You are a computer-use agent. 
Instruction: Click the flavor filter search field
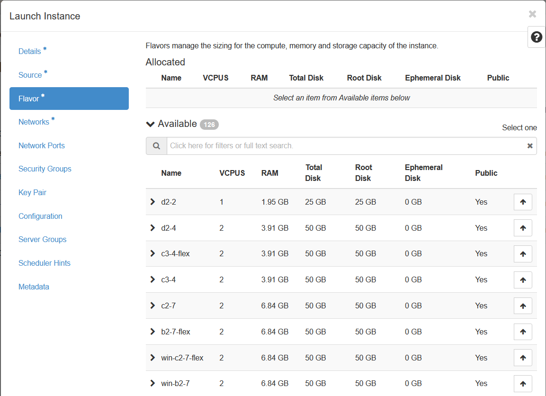pyautogui.click(x=346, y=146)
